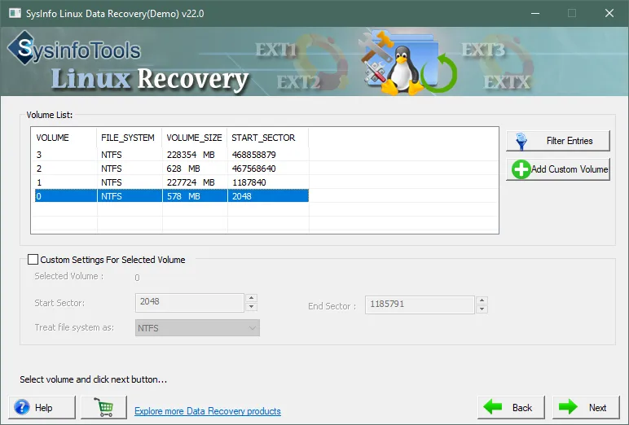Decrease End Sector with down arrow
This screenshot has height=425, width=629.
482,309
